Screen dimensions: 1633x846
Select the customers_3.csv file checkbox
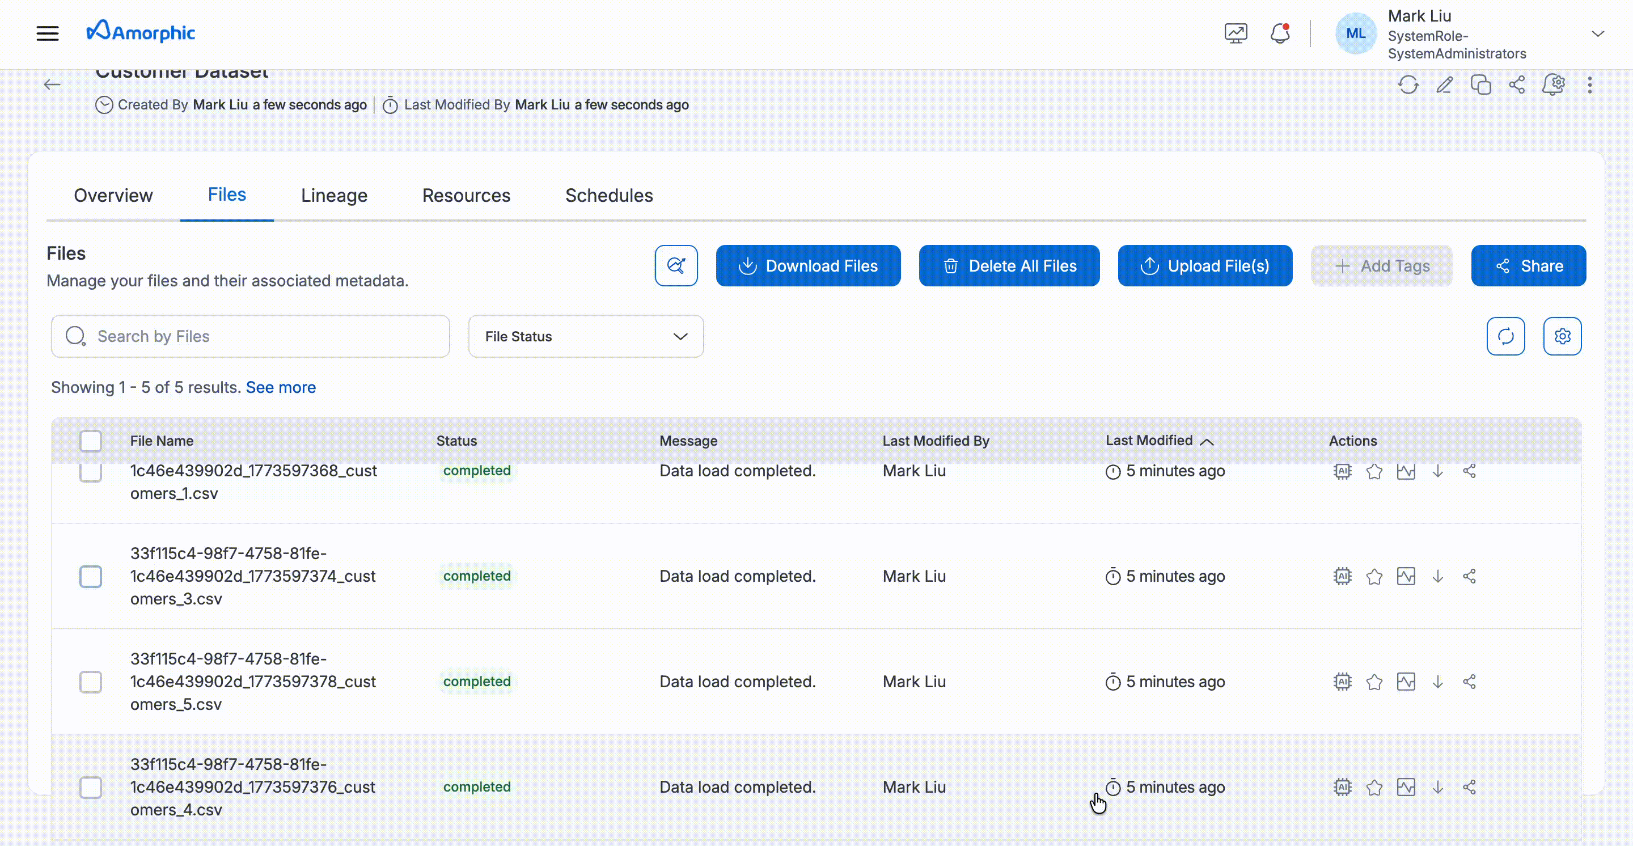[91, 576]
